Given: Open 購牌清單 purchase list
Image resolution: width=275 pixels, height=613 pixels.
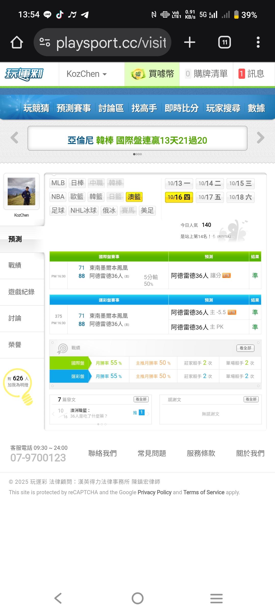Looking at the screenshot, I should pyautogui.click(x=206, y=74).
